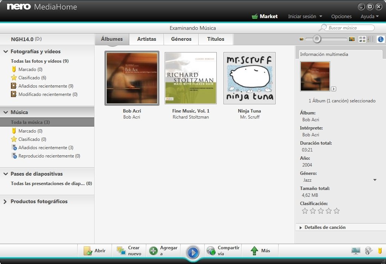Click the Año value 2004
386x264 pixels.
point(307,165)
